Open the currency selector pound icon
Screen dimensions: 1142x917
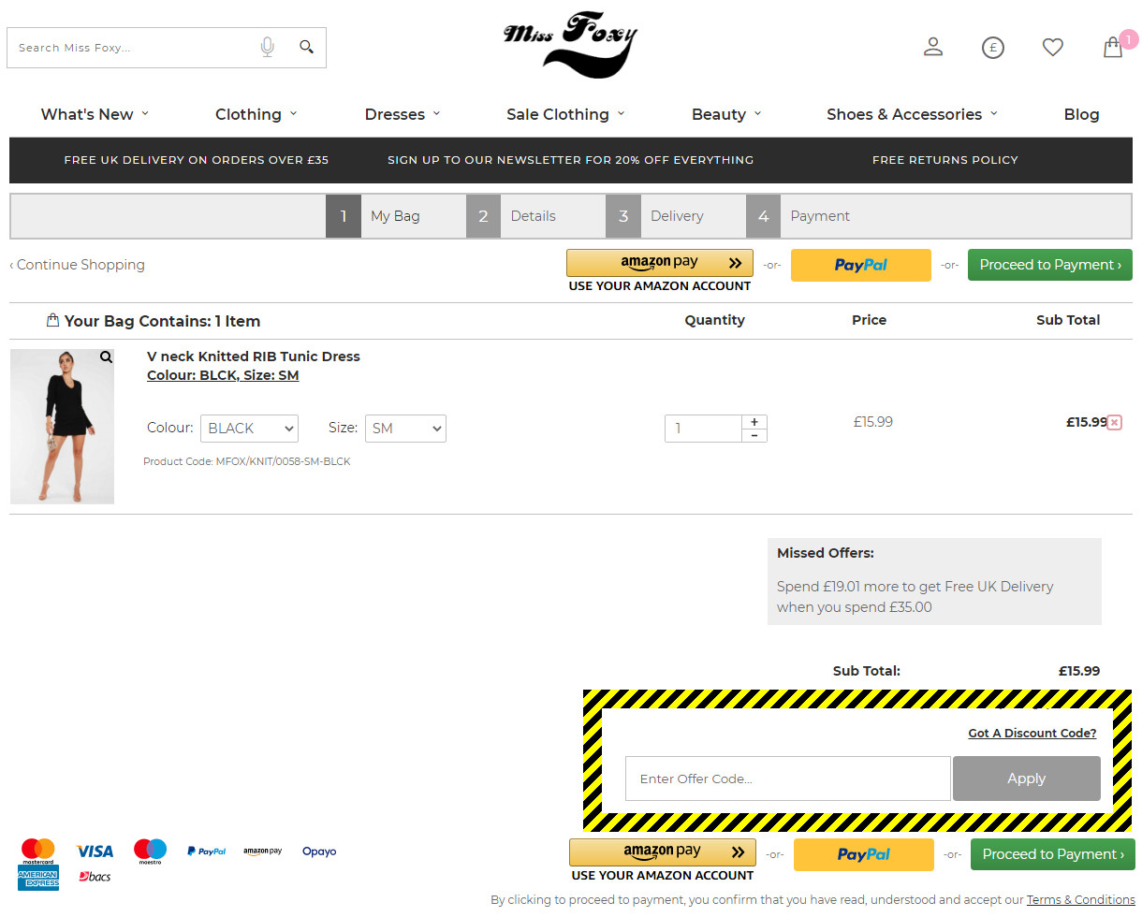tap(993, 47)
